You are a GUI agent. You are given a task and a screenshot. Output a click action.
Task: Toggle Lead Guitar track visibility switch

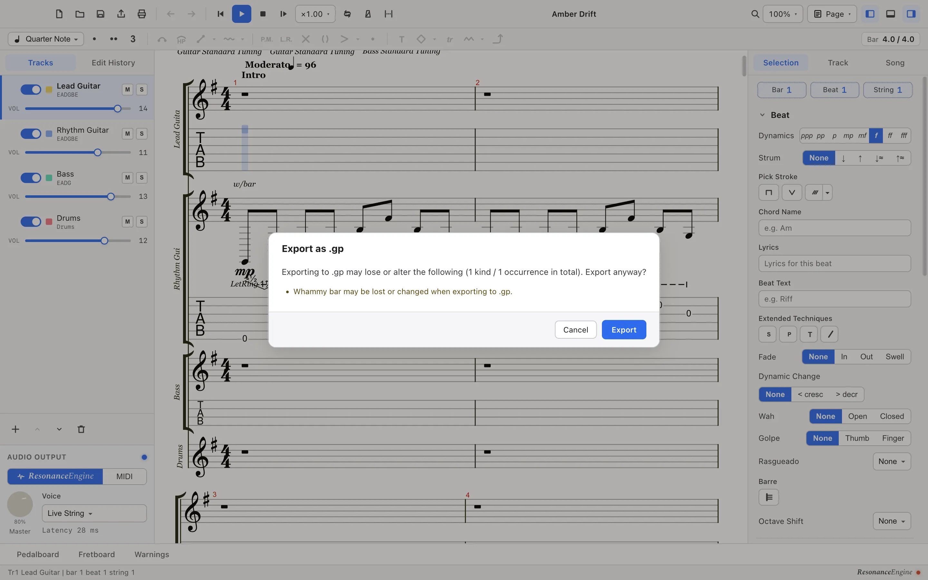point(31,89)
